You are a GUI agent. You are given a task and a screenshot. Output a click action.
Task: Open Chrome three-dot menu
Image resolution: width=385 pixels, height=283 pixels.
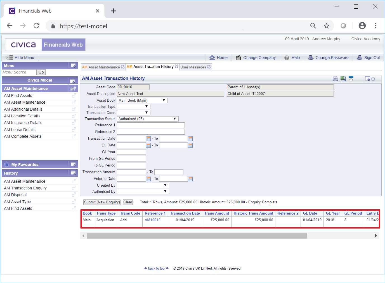tap(375, 26)
